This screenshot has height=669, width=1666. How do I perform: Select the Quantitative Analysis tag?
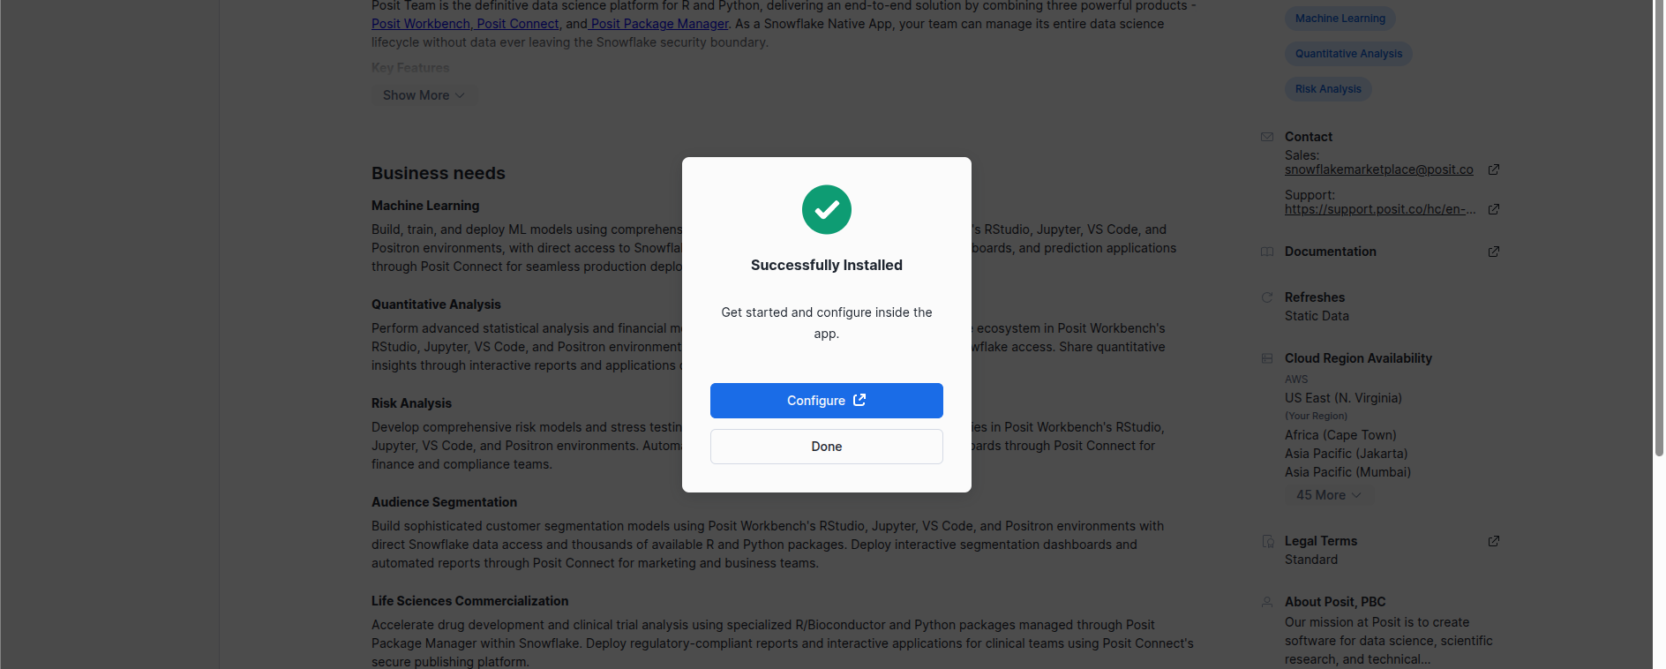[1348, 54]
